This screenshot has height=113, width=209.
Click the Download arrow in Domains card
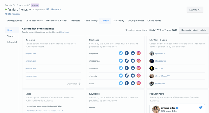coord(80,84)
